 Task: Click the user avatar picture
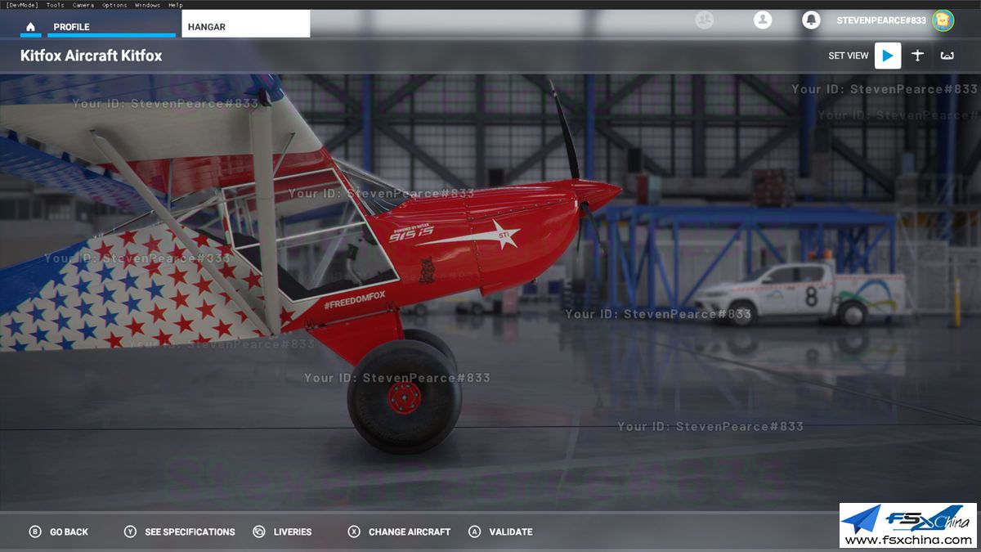[943, 20]
